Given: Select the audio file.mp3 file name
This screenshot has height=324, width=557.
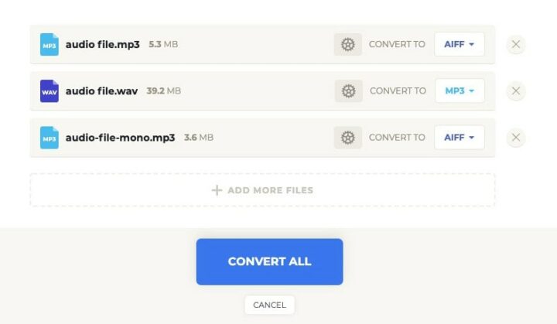Looking at the screenshot, I should 102,45.
